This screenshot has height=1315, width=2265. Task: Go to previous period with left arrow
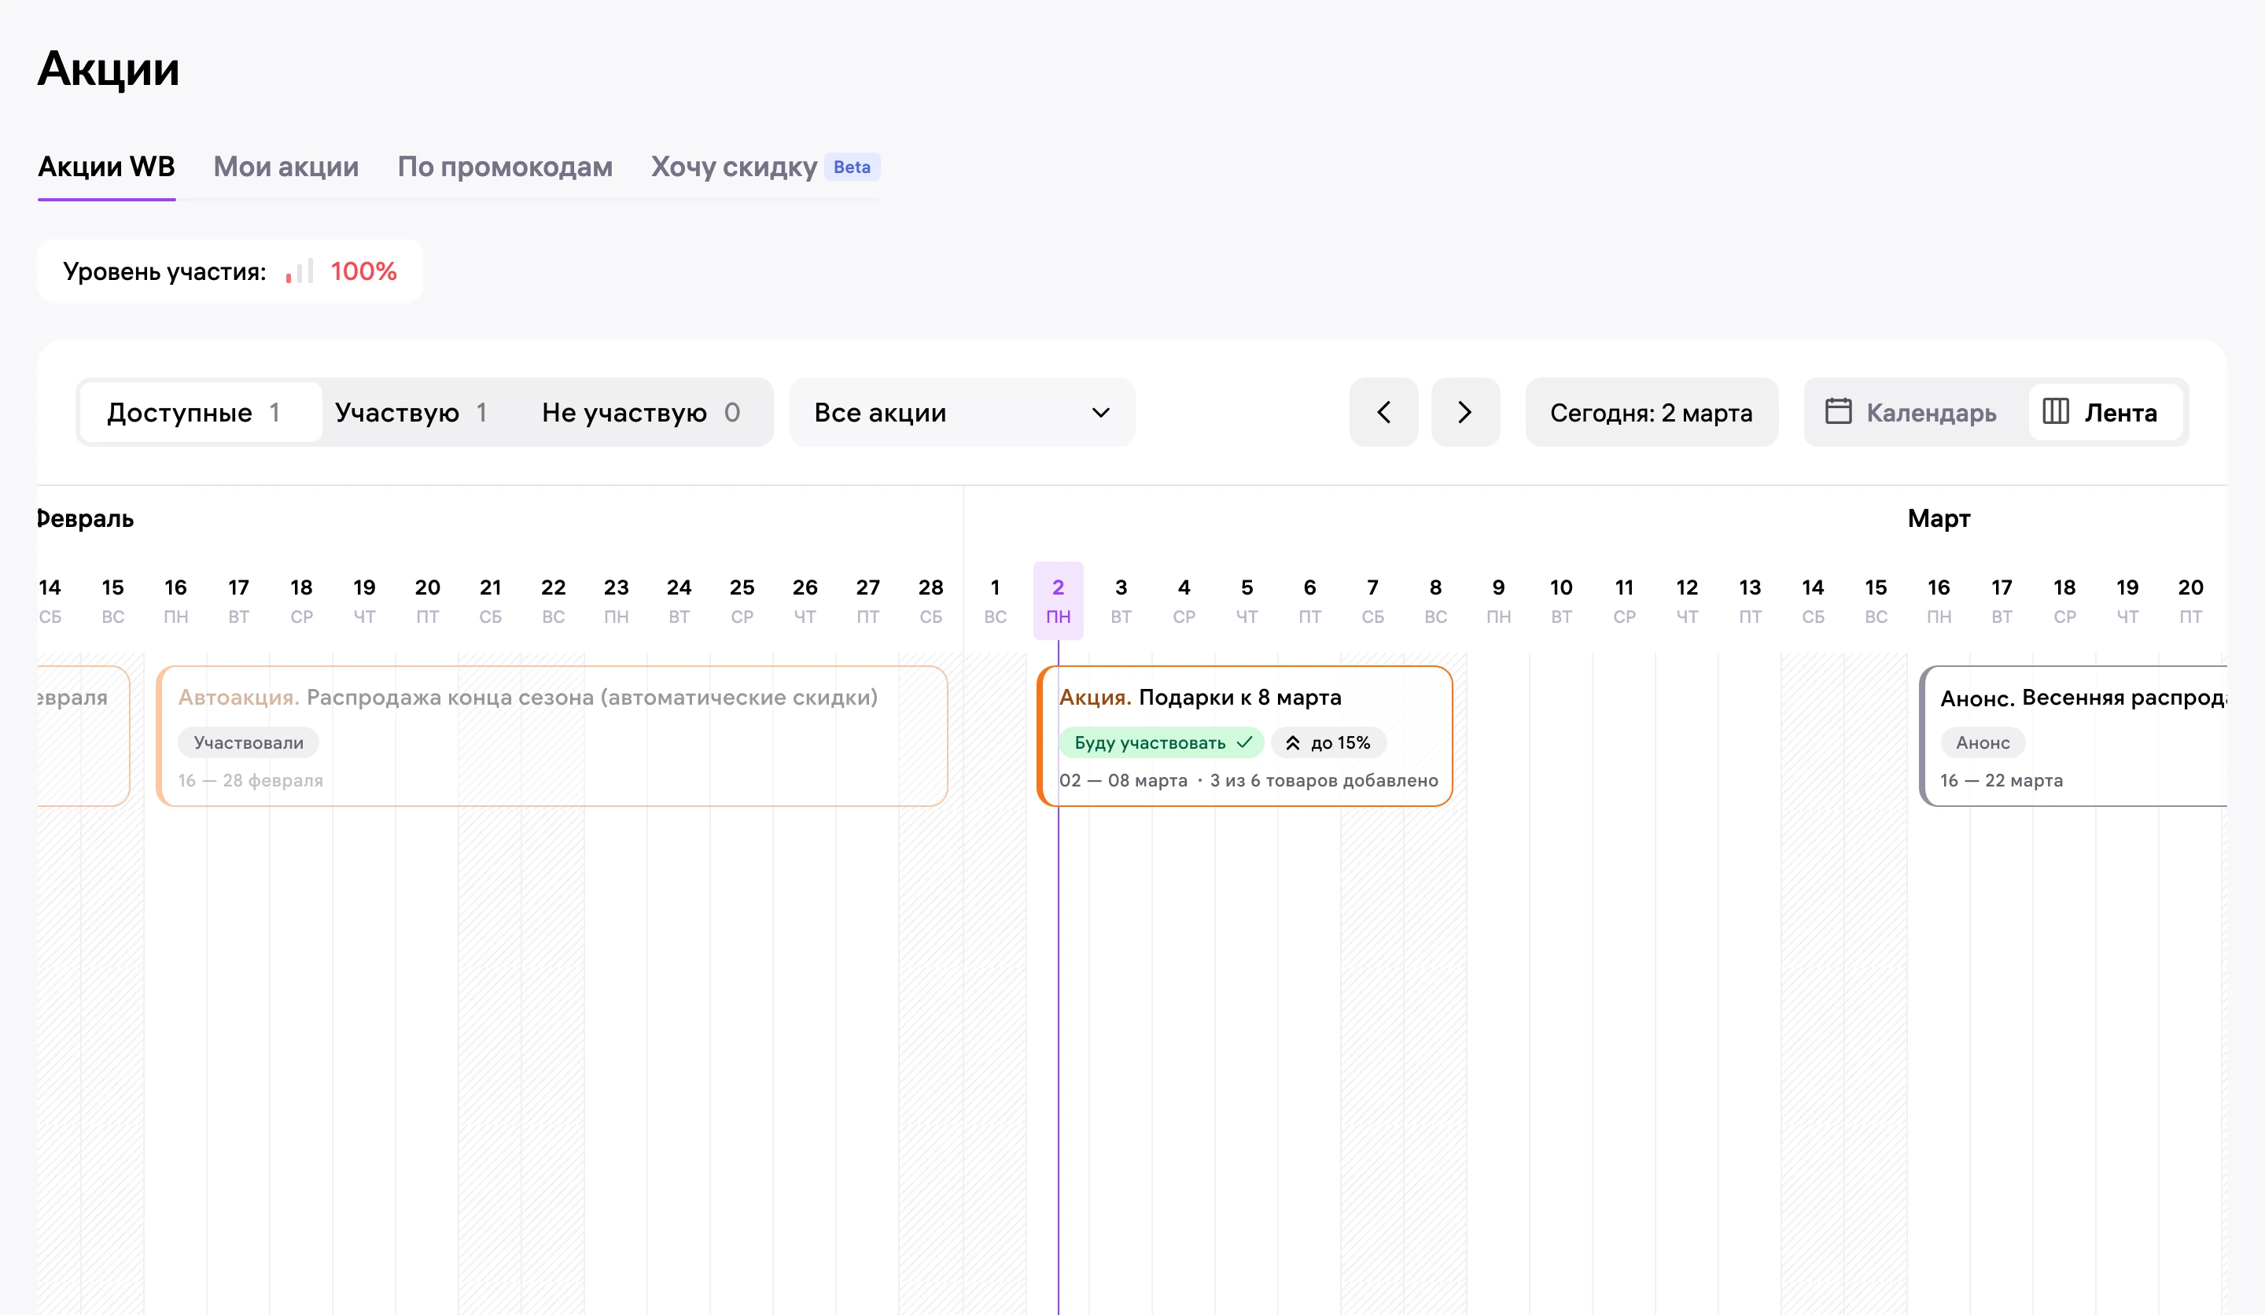pyautogui.click(x=1383, y=413)
